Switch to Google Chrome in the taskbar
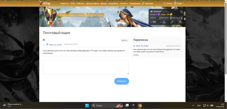This screenshot has width=227, height=109. point(140,105)
